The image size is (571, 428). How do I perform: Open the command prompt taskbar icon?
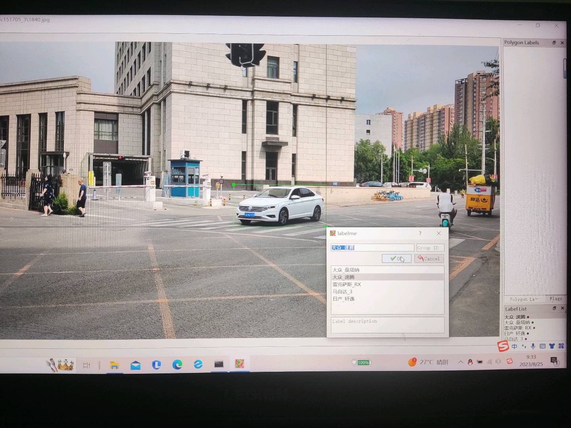[x=219, y=364]
